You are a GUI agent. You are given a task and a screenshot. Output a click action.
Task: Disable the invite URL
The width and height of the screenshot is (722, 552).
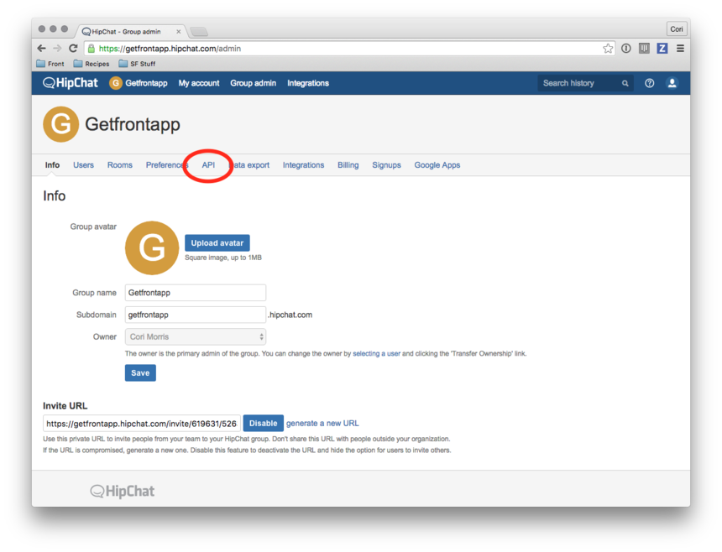(x=264, y=423)
